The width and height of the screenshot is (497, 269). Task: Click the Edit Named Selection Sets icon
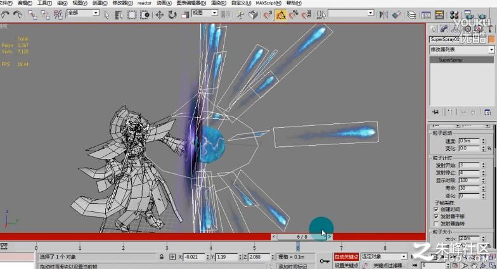click(321, 15)
